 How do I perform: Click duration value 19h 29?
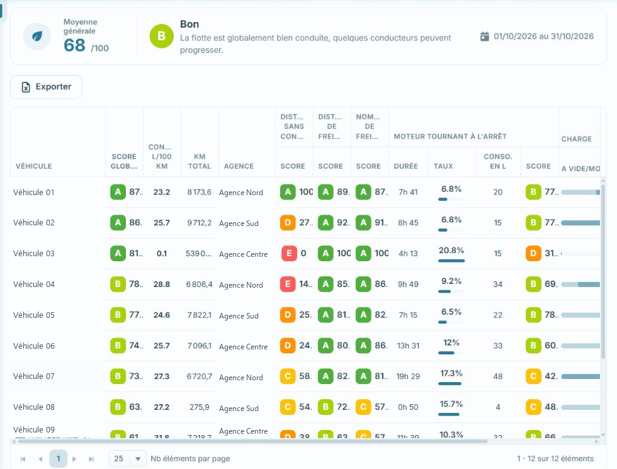[408, 376]
